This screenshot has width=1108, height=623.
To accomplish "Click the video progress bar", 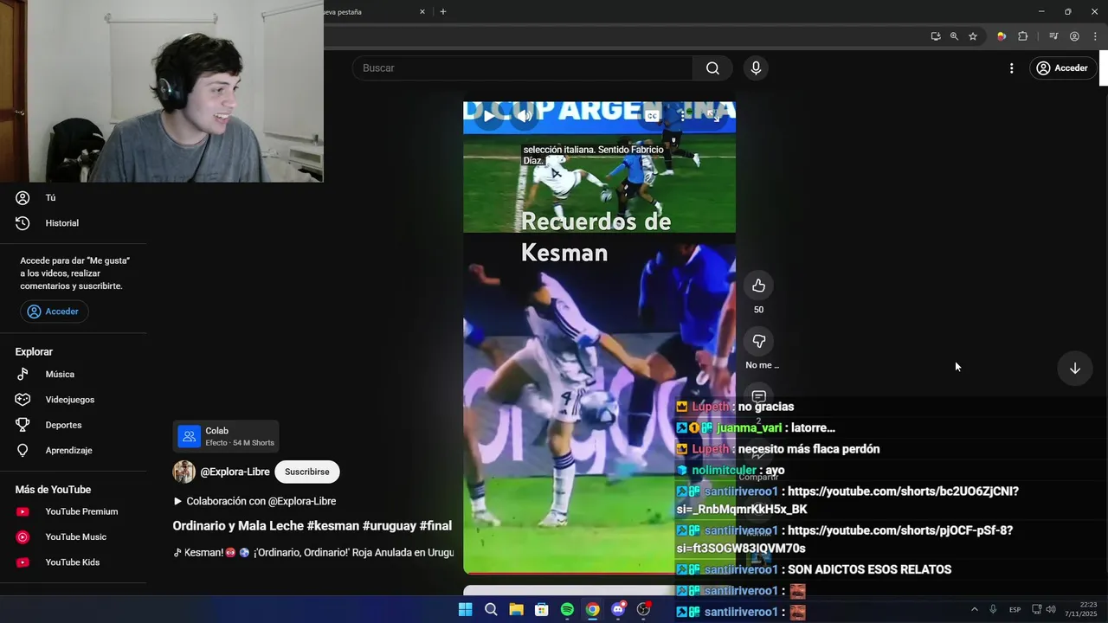I will click(x=569, y=573).
